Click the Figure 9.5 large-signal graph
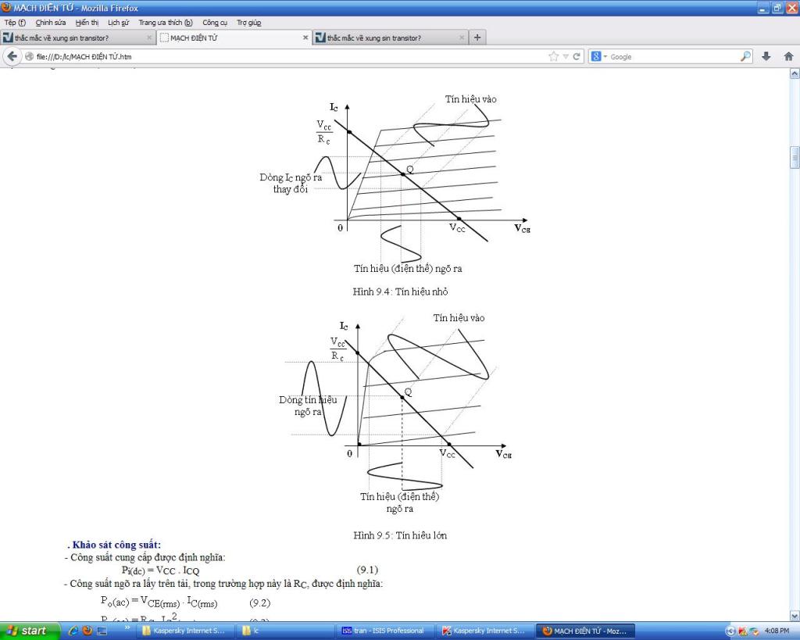 [395, 413]
